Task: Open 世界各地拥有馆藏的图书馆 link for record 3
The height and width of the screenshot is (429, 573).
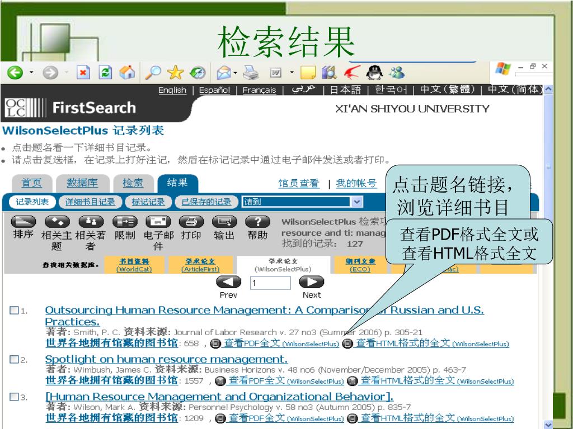Action: (x=111, y=418)
